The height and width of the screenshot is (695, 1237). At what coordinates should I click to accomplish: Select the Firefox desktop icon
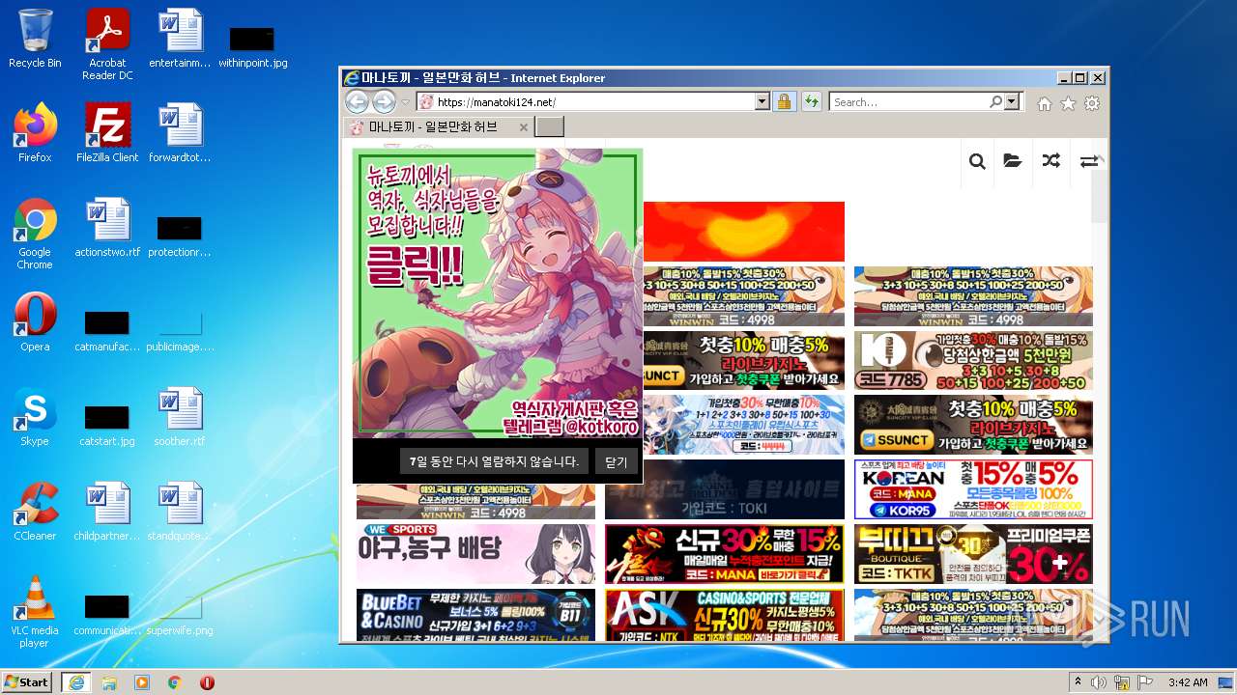[x=35, y=133]
